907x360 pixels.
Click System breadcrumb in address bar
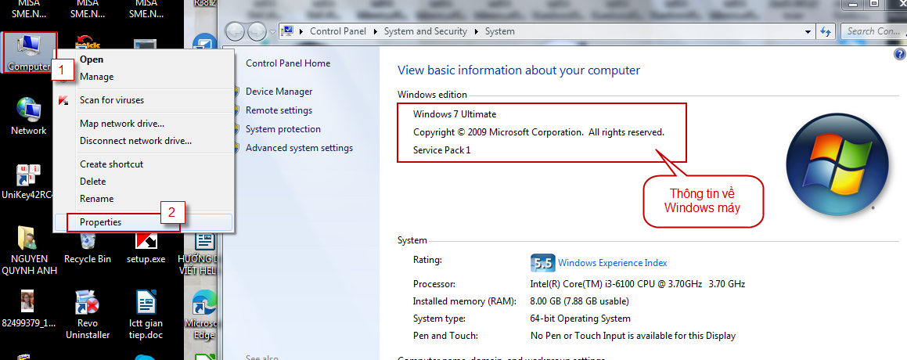[x=500, y=31]
